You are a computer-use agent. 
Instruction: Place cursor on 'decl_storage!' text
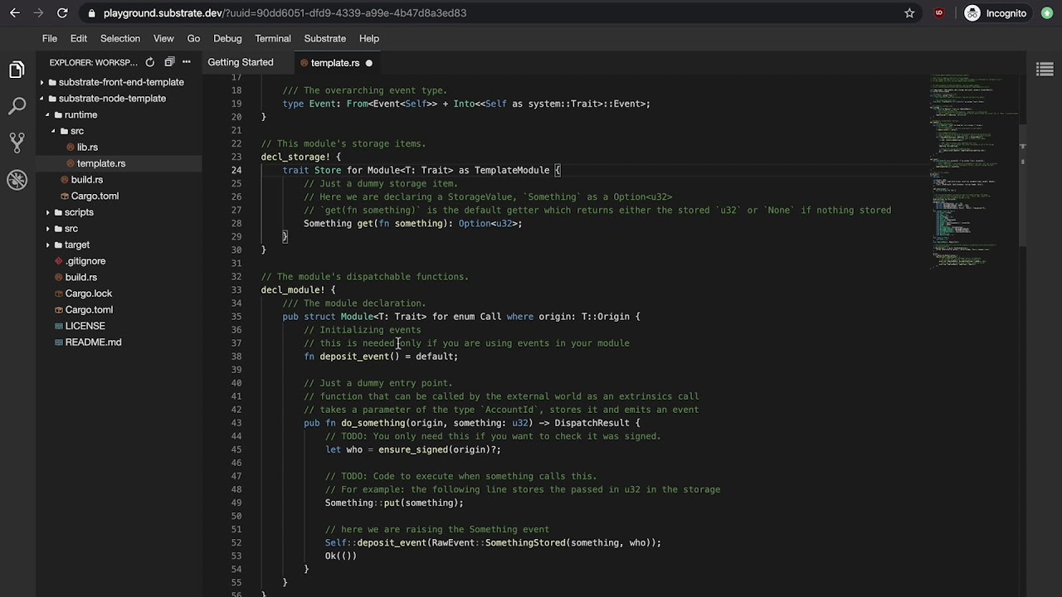[295, 157]
